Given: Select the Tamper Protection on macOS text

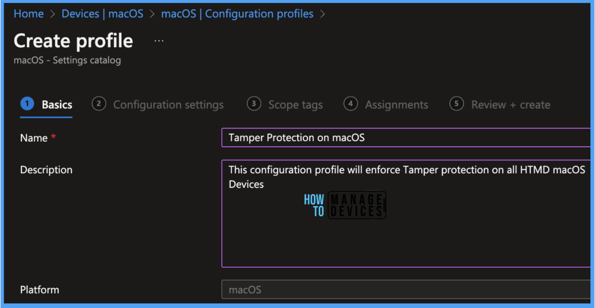Looking at the screenshot, I should click(296, 138).
